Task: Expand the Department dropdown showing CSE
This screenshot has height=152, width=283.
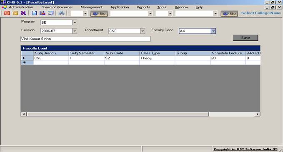Action: [143, 31]
